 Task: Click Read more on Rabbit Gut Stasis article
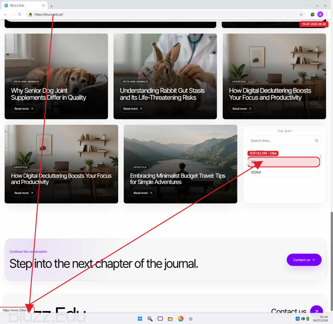pos(133,109)
